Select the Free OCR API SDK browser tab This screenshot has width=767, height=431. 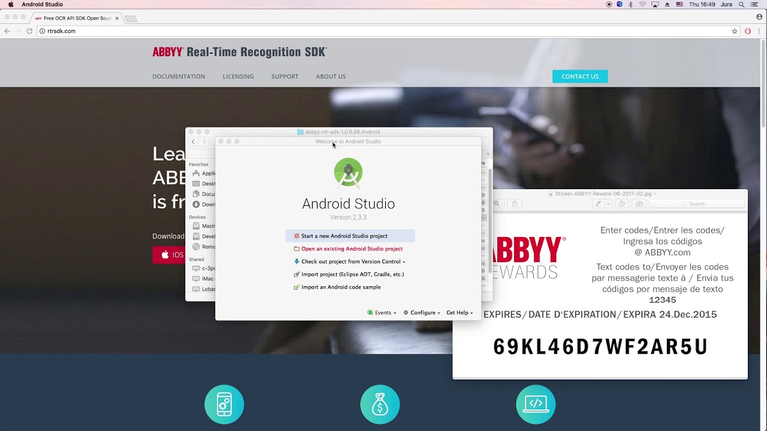point(77,19)
